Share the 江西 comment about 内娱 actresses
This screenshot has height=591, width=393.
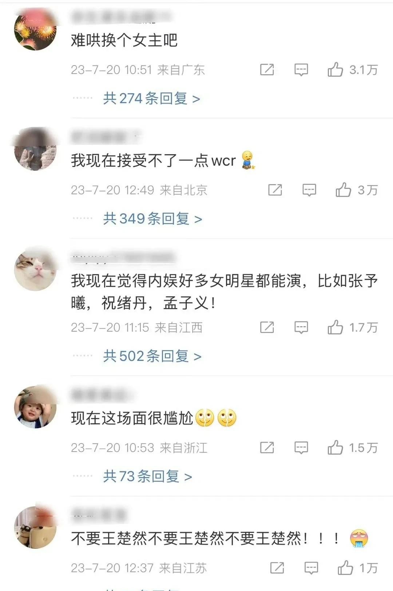pyautogui.click(x=267, y=327)
